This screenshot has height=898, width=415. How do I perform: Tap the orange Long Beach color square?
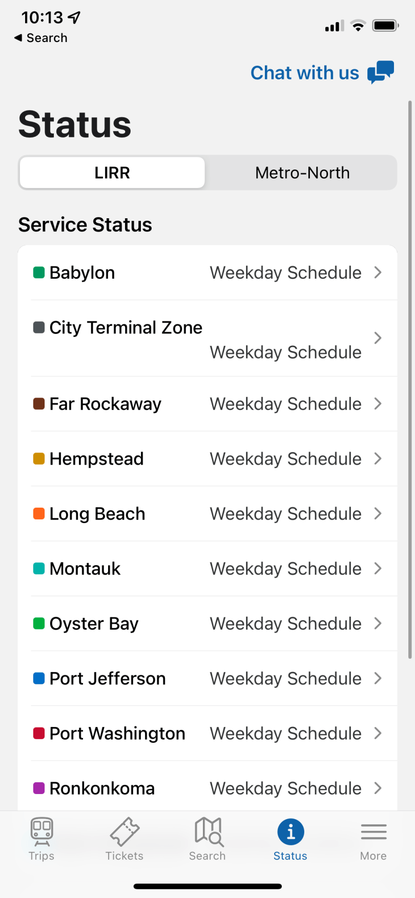(39, 513)
